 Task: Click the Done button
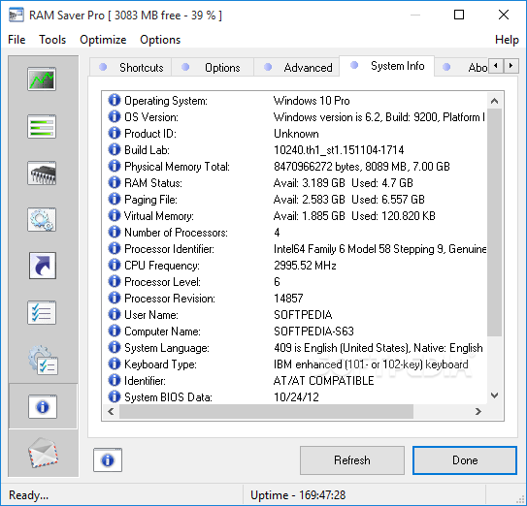pos(465,460)
